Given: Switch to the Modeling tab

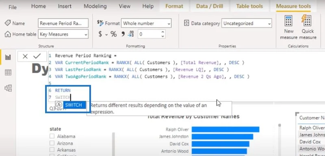Looking at the screenshot, I should [95, 6].
